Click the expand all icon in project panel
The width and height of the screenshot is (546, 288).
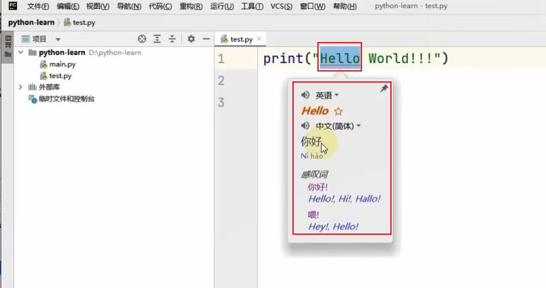coord(157,39)
